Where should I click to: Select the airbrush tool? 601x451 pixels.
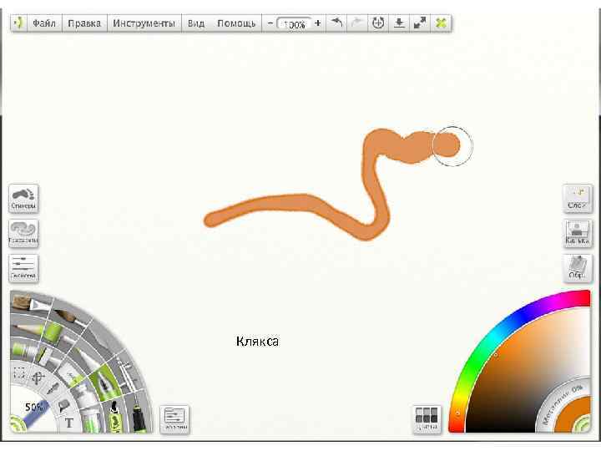(x=127, y=371)
